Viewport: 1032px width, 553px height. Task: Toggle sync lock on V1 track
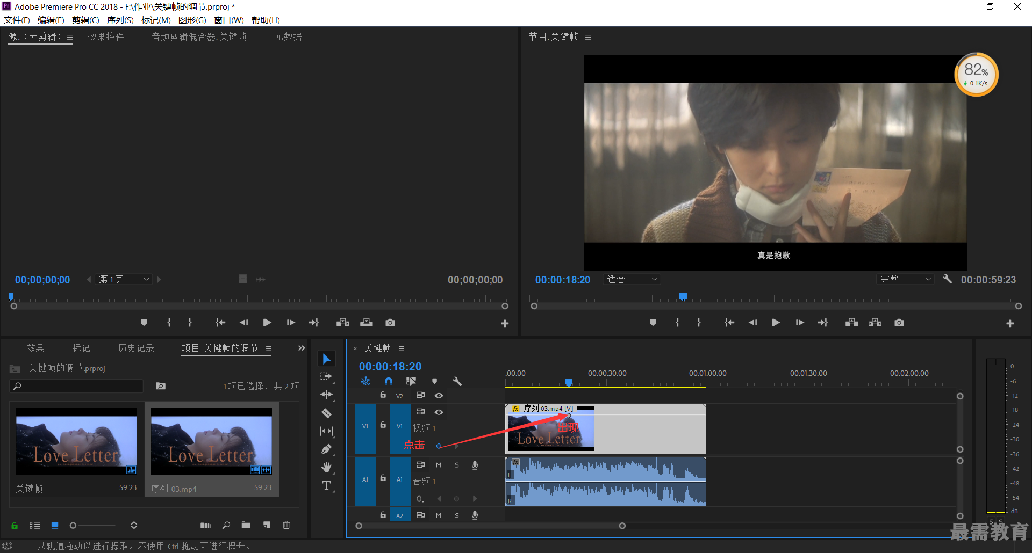pos(421,412)
